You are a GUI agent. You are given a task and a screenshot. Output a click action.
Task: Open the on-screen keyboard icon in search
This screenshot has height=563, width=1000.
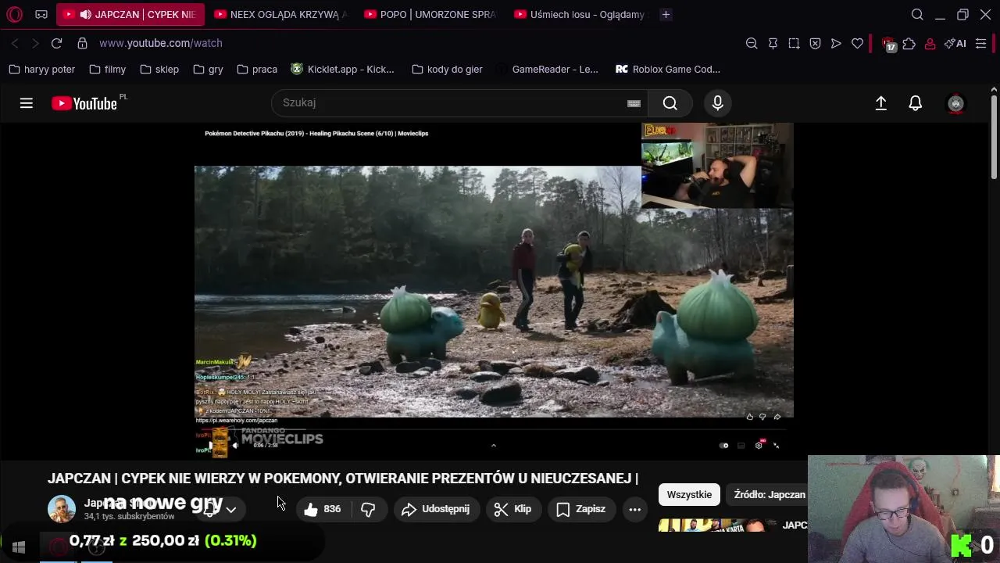pyautogui.click(x=634, y=103)
